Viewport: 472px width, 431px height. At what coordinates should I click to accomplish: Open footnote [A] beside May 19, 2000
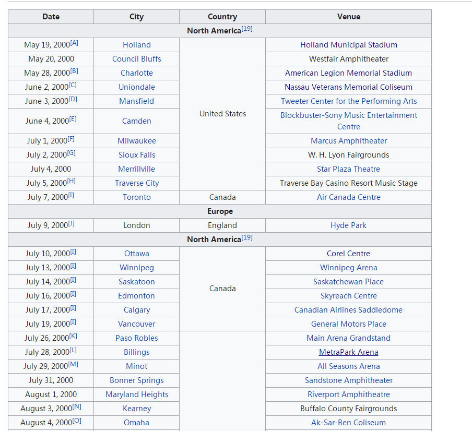[x=74, y=43]
